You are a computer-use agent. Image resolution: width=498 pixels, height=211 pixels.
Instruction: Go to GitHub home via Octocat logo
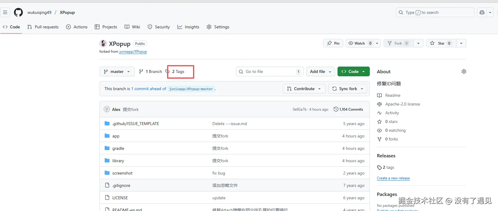pos(18,12)
